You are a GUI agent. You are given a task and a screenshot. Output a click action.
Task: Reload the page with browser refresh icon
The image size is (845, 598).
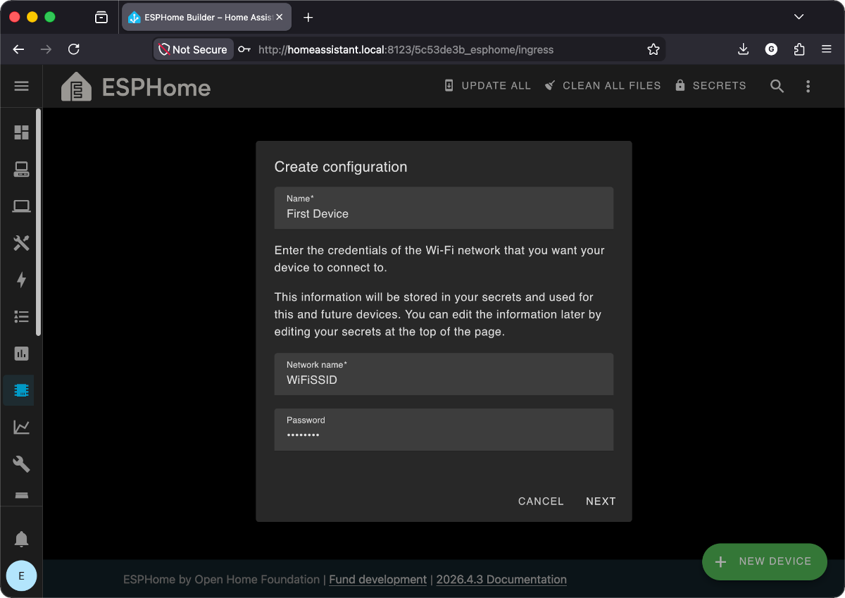point(73,49)
